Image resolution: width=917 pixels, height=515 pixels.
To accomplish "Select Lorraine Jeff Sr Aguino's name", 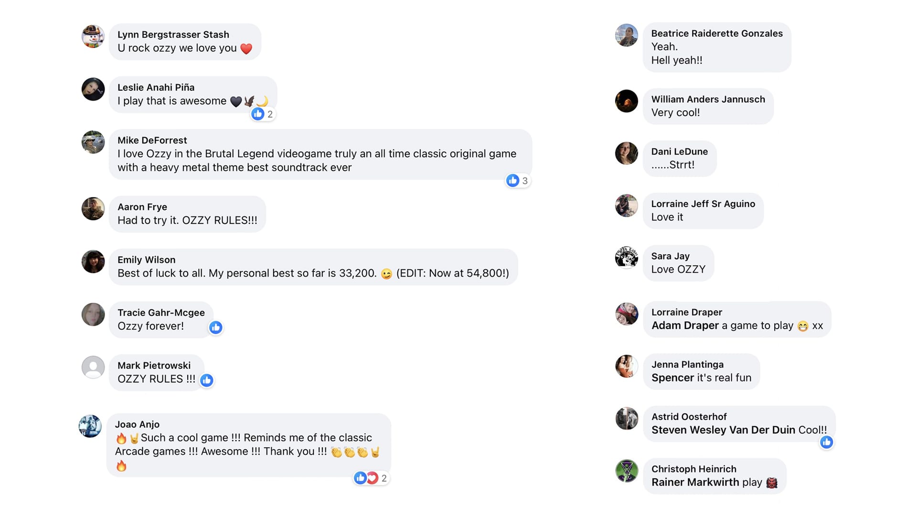I will [703, 204].
